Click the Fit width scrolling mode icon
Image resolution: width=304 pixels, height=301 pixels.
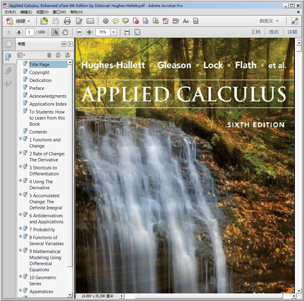pos(127,32)
